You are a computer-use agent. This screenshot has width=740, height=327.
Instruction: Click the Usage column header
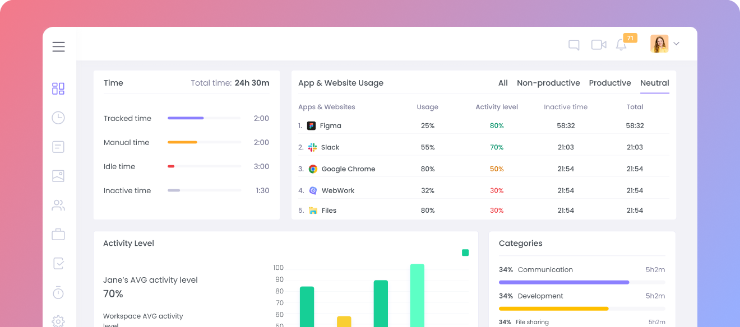(428, 107)
